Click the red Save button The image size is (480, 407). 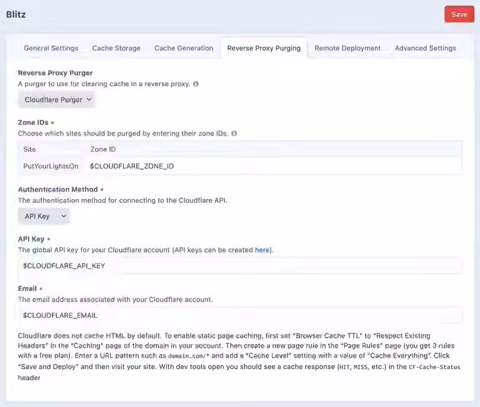click(459, 14)
